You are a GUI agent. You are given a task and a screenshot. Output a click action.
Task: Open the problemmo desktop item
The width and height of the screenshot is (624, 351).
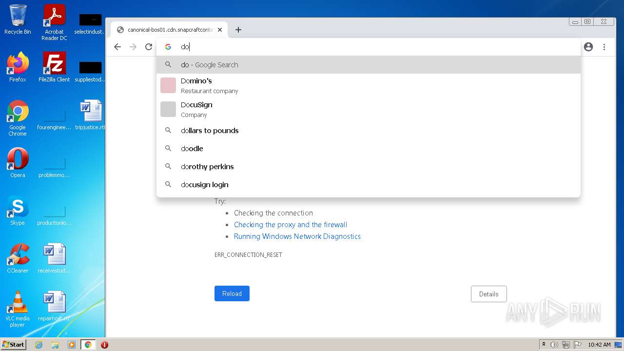[x=54, y=167]
